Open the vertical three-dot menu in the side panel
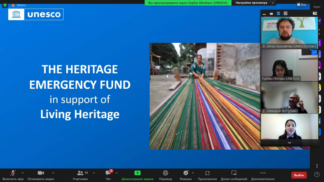The image size is (324, 182). tap(317, 166)
